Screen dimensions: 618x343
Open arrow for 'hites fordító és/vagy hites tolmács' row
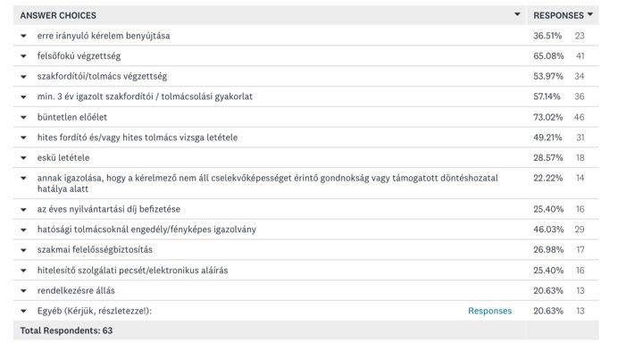coord(23,138)
